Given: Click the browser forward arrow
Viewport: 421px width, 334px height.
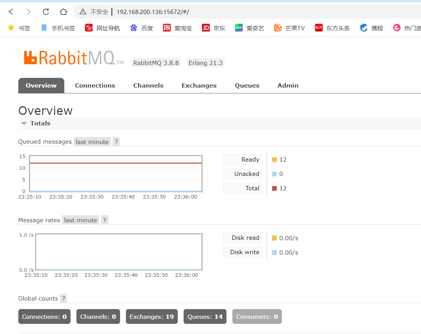Looking at the screenshot, I should pos(28,12).
